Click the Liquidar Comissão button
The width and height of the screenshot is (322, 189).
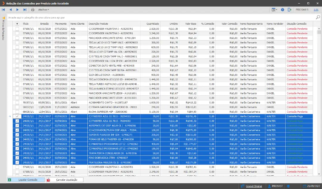(26, 180)
